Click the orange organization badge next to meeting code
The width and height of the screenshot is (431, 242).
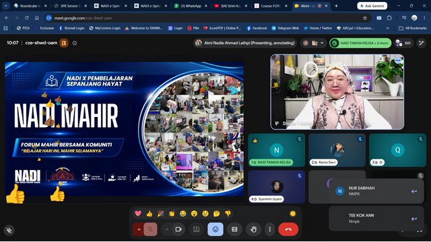(x=64, y=43)
